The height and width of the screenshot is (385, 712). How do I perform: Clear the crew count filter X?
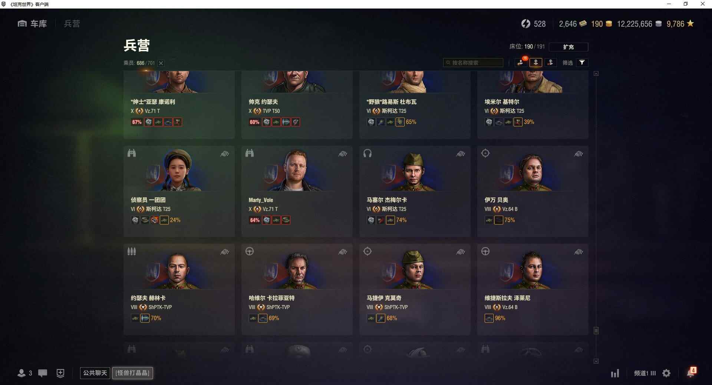point(161,63)
